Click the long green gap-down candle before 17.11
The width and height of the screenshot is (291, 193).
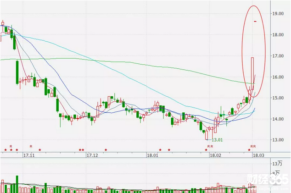17,72
